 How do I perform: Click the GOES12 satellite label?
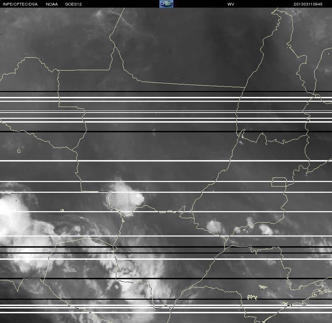pos(73,4)
